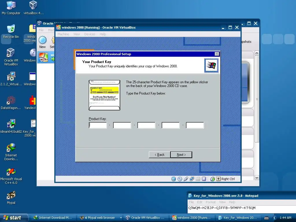Open the Format menu in Notepad

coord(211,202)
